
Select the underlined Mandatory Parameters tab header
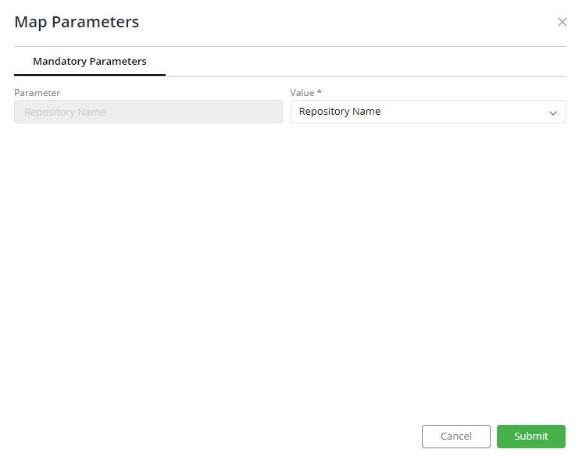click(x=90, y=61)
